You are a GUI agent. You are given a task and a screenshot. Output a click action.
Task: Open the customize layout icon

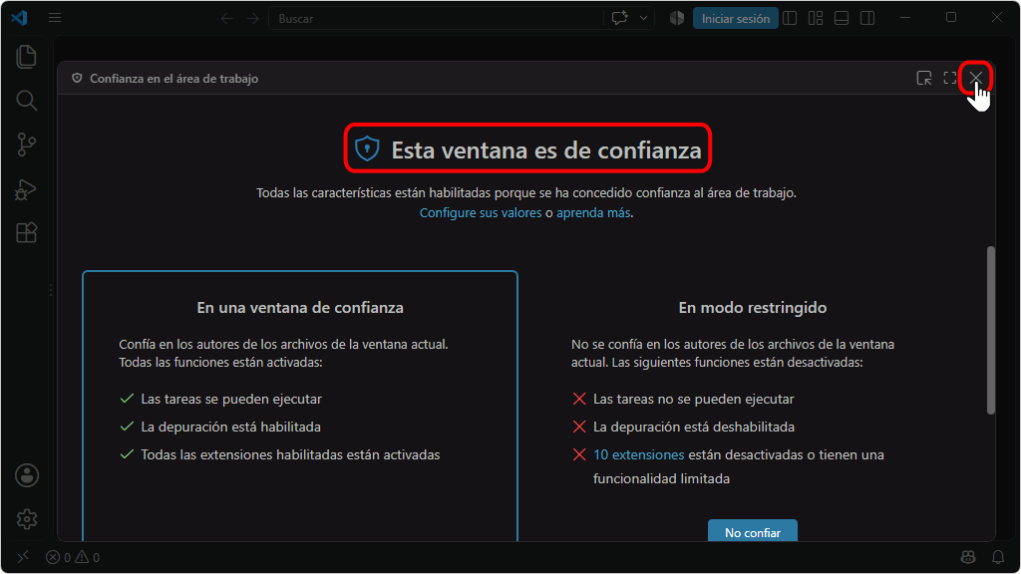816,18
